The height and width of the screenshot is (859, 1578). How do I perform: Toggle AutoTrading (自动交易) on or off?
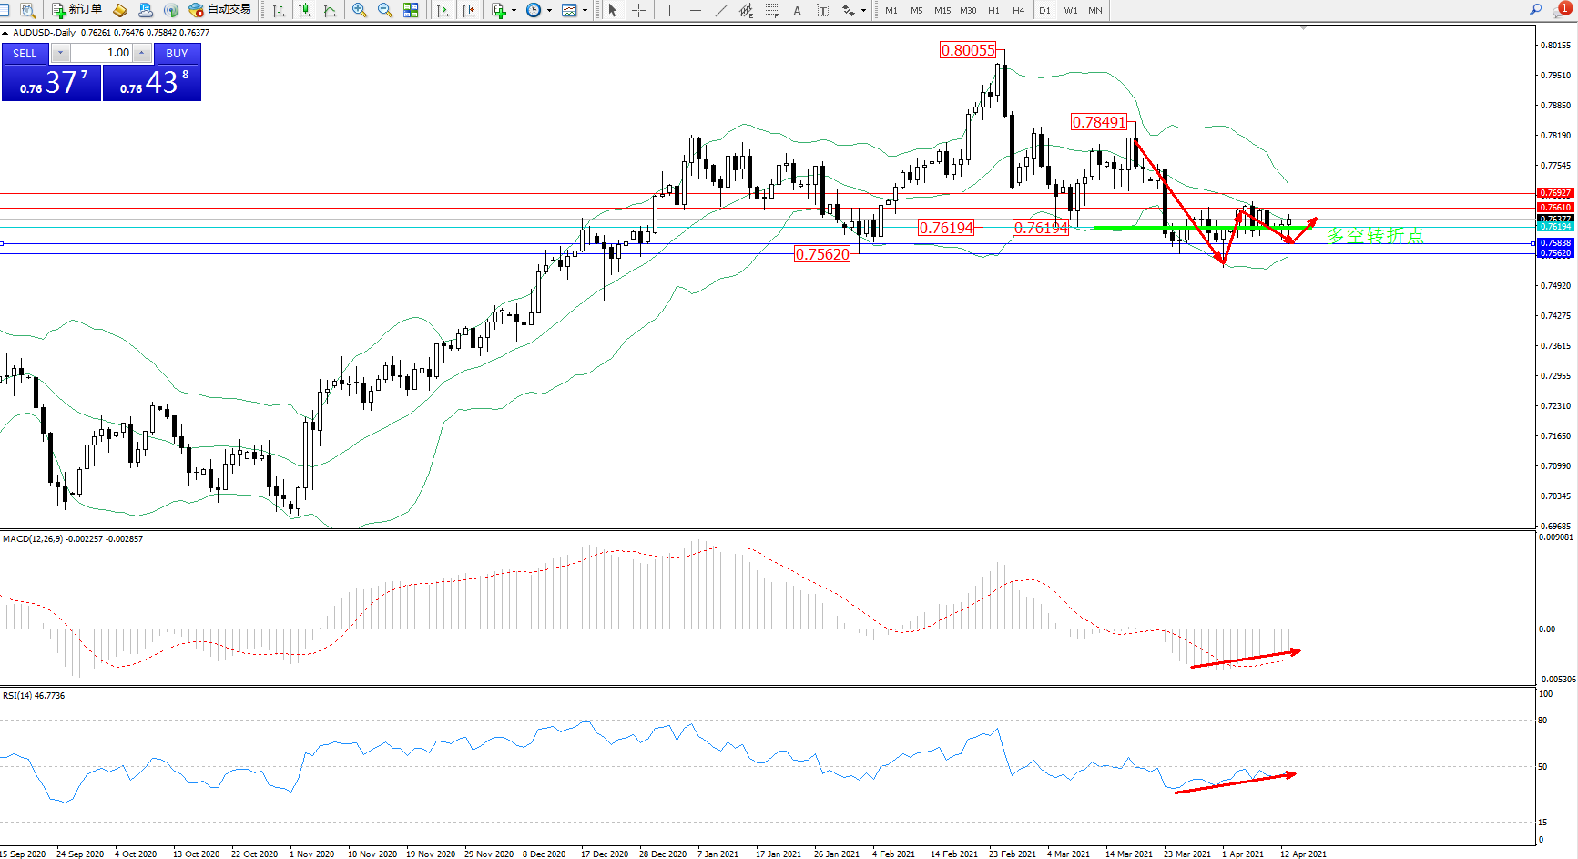click(x=219, y=10)
